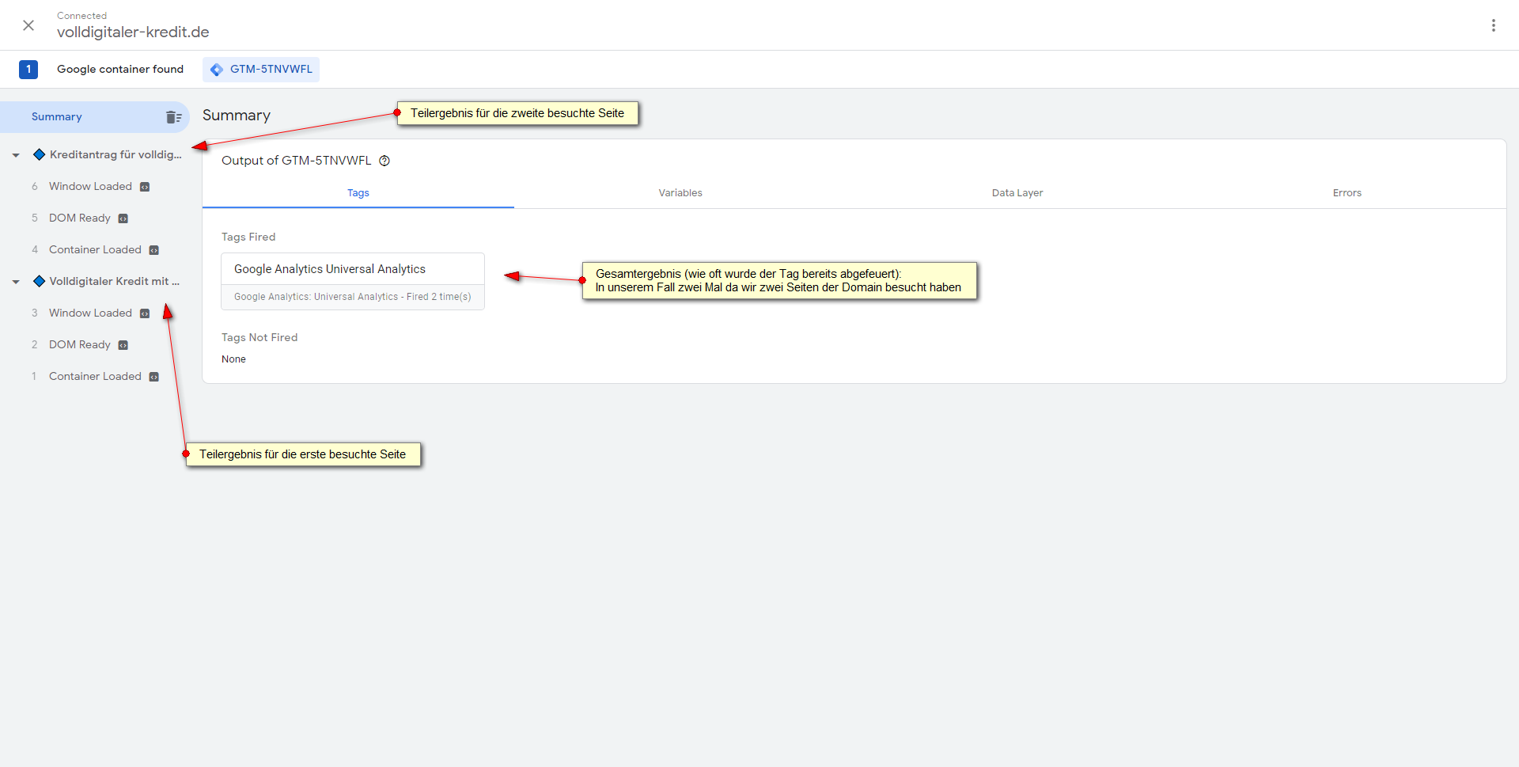Select the Volldigitaler Kredit mit... page entry

[x=114, y=281]
